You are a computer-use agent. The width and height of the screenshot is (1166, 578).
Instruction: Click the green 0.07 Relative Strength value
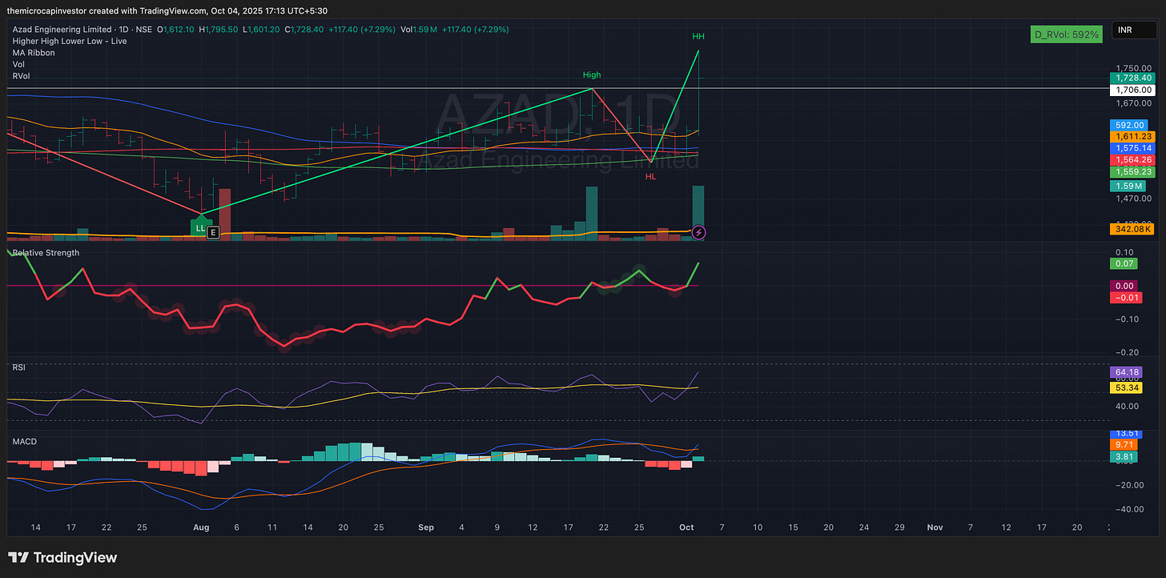pyautogui.click(x=1124, y=263)
